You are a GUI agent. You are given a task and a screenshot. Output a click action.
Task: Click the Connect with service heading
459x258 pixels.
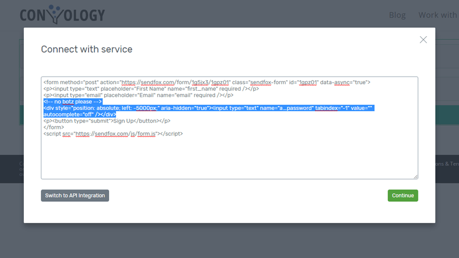click(x=86, y=49)
